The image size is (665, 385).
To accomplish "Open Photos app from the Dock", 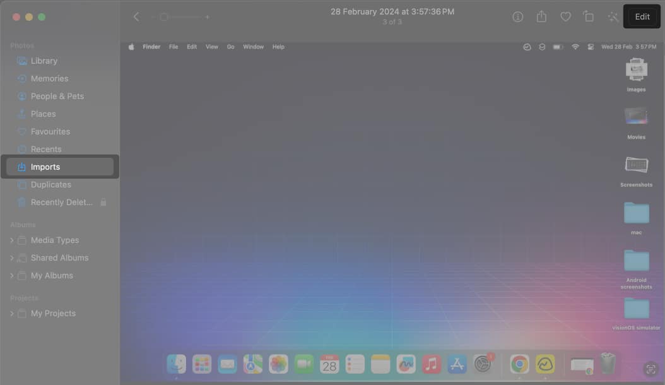I will coord(278,364).
